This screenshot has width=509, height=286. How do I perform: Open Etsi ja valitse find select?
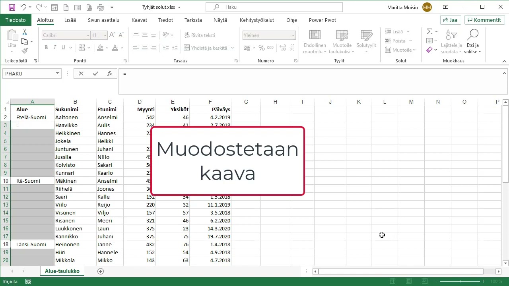coord(473,42)
